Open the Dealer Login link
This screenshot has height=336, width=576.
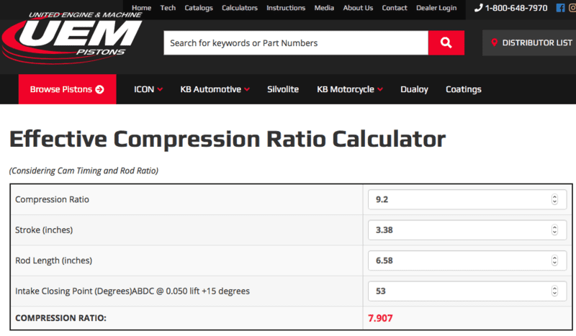click(436, 8)
